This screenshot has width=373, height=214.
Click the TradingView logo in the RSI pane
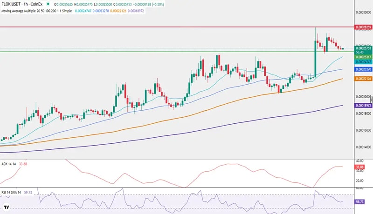pos(7,207)
